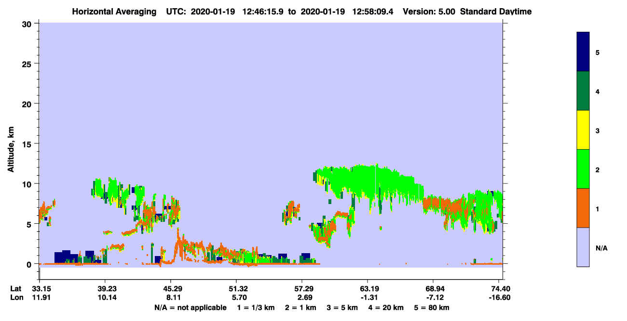Click longitude value 8.11
The width and height of the screenshot is (627, 321).
[x=171, y=297]
